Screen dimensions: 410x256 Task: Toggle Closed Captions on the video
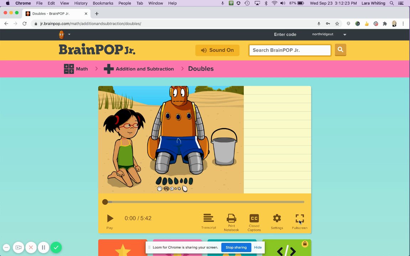pyautogui.click(x=254, y=218)
